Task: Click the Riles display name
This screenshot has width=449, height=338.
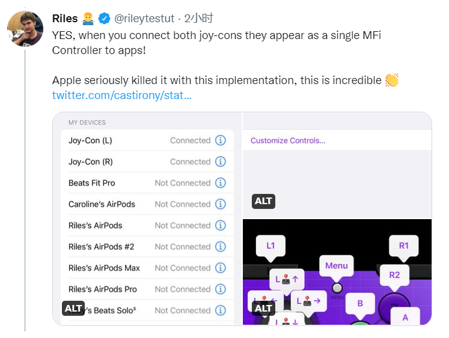Action: click(65, 19)
